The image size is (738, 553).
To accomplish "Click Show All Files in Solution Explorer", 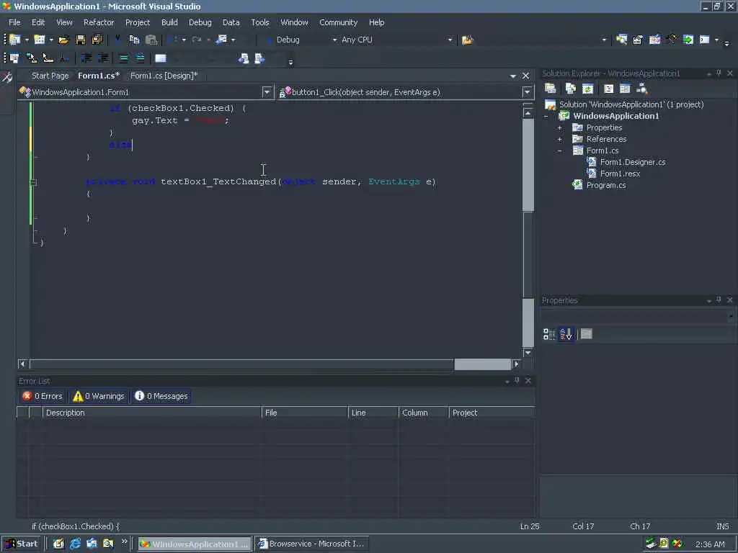I will point(571,89).
